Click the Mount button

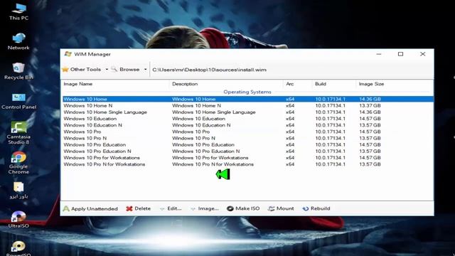[x=281, y=208]
